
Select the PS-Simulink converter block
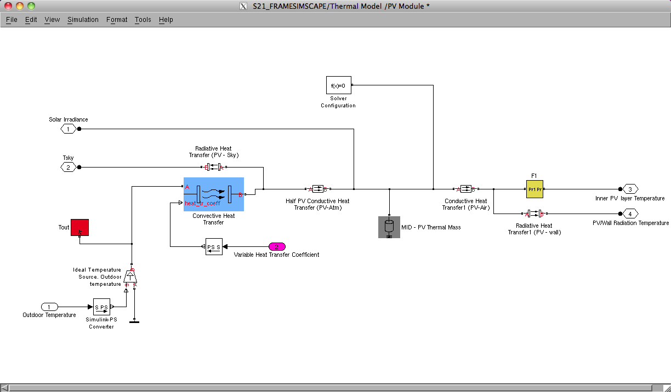pyautogui.click(x=214, y=247)
